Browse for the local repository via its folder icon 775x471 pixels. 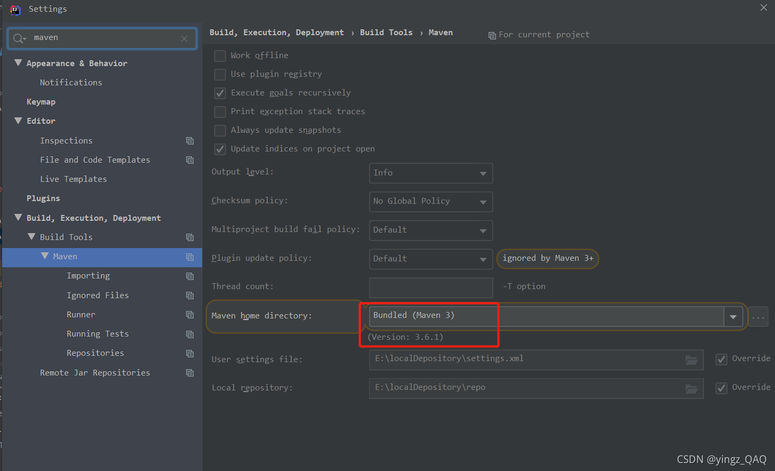click(691, 389)
